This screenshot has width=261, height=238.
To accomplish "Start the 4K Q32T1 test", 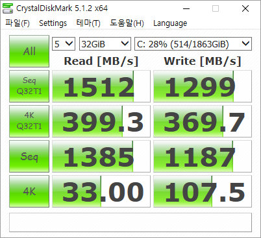I will (x=29, y=121).
